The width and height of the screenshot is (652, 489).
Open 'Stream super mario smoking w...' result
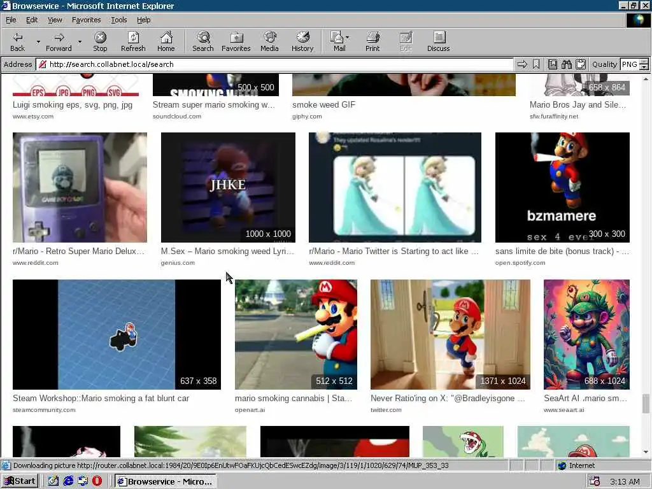pos(214,105)
